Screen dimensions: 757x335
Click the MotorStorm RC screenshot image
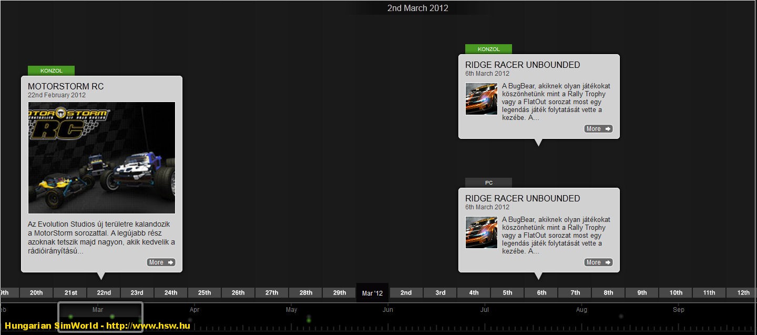(101, 158)
